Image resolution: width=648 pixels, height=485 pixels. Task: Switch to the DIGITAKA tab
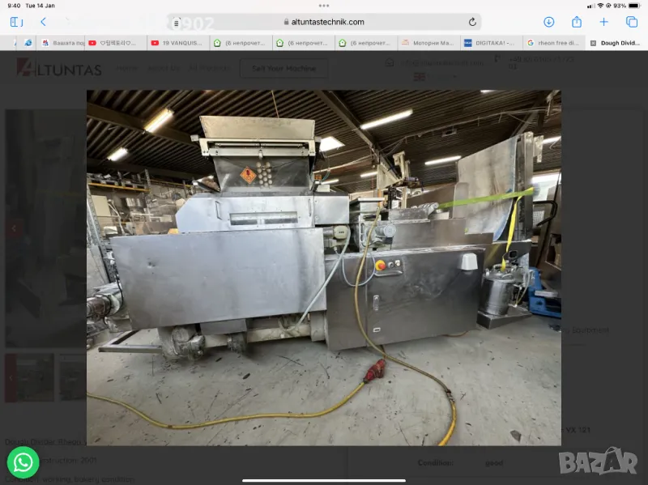489,43
